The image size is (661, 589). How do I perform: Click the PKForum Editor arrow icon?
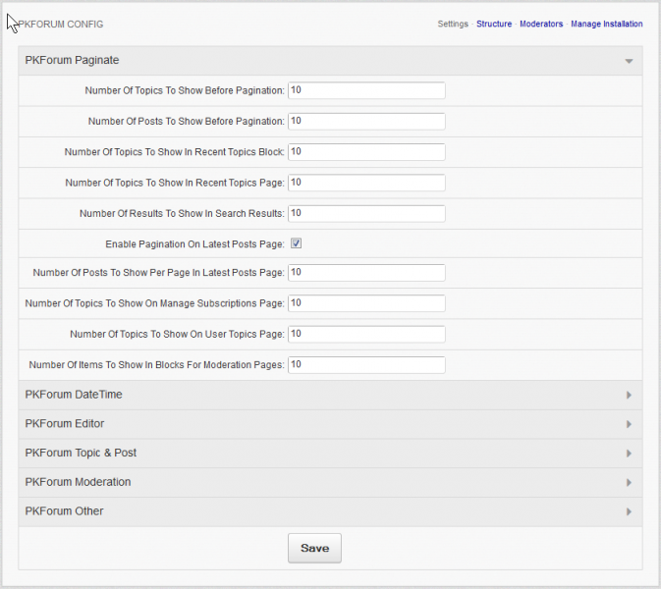coord(629,424)
